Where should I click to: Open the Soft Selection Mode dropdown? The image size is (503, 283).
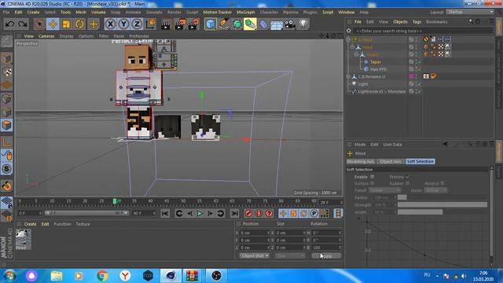(435, 190)
